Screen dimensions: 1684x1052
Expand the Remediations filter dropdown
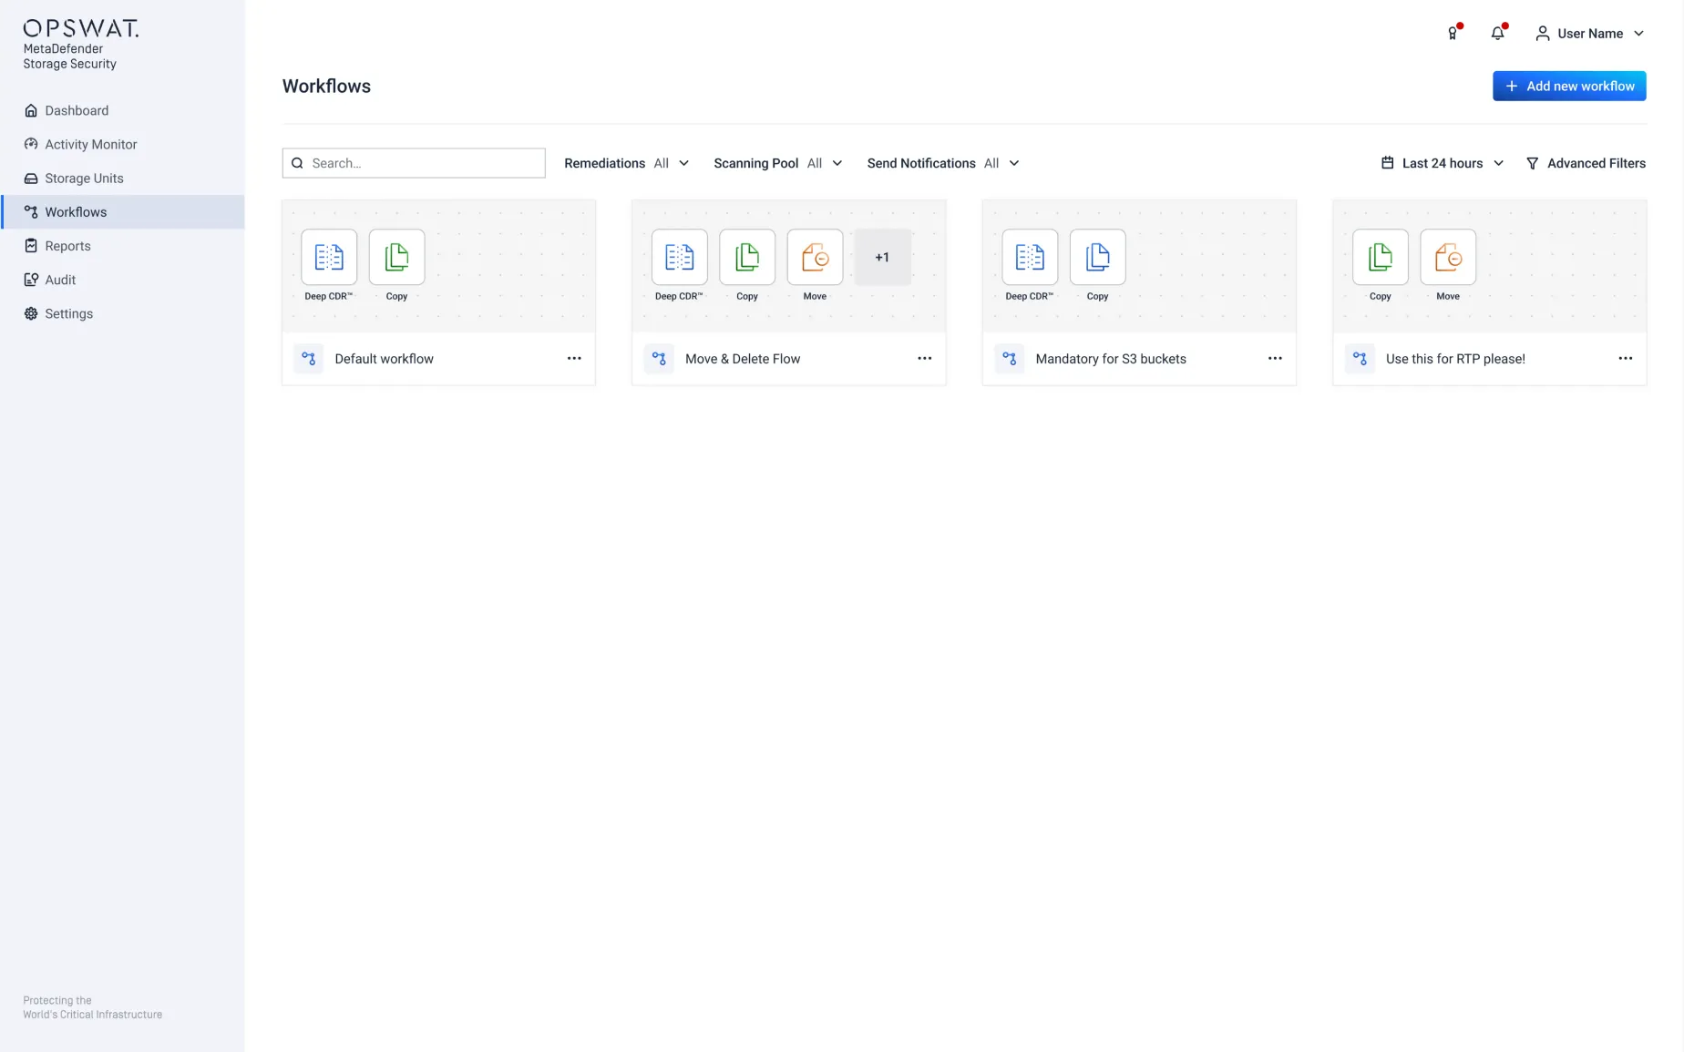[627, 164]
